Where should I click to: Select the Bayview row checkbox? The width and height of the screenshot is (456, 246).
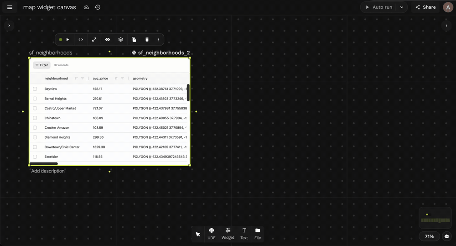tap(35, 89)
